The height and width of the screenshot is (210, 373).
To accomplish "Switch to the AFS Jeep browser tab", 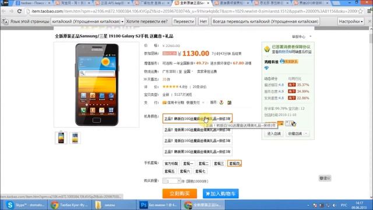I will tap(112, 3).
